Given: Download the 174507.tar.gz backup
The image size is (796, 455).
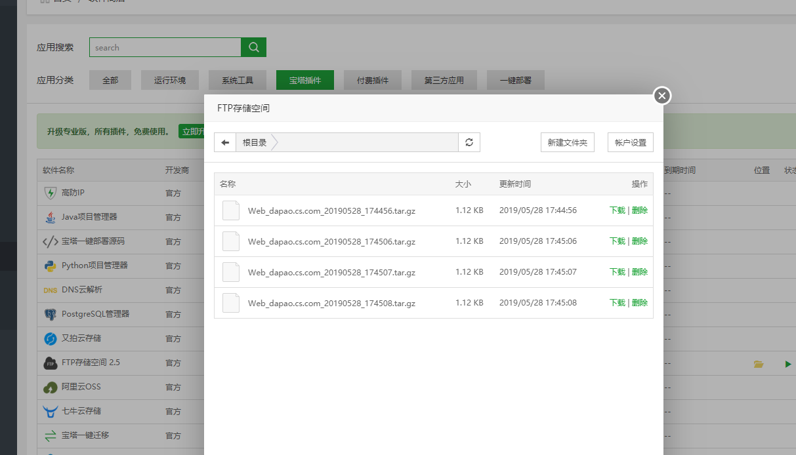Looking at the screenshot, I should [618, 272].
